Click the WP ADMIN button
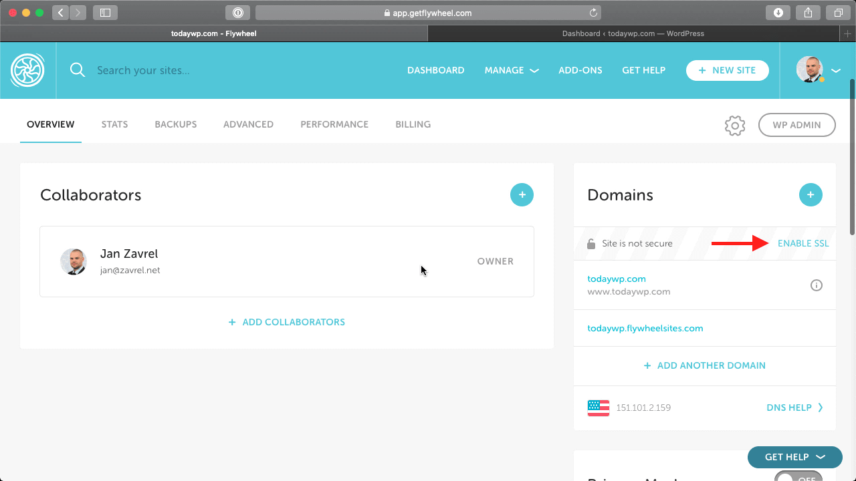Image resolution: width=856 pixels, height=481 pixels. (x=797, y=125)
